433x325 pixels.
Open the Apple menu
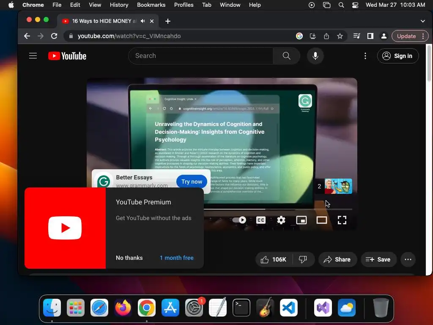[11, 5]
